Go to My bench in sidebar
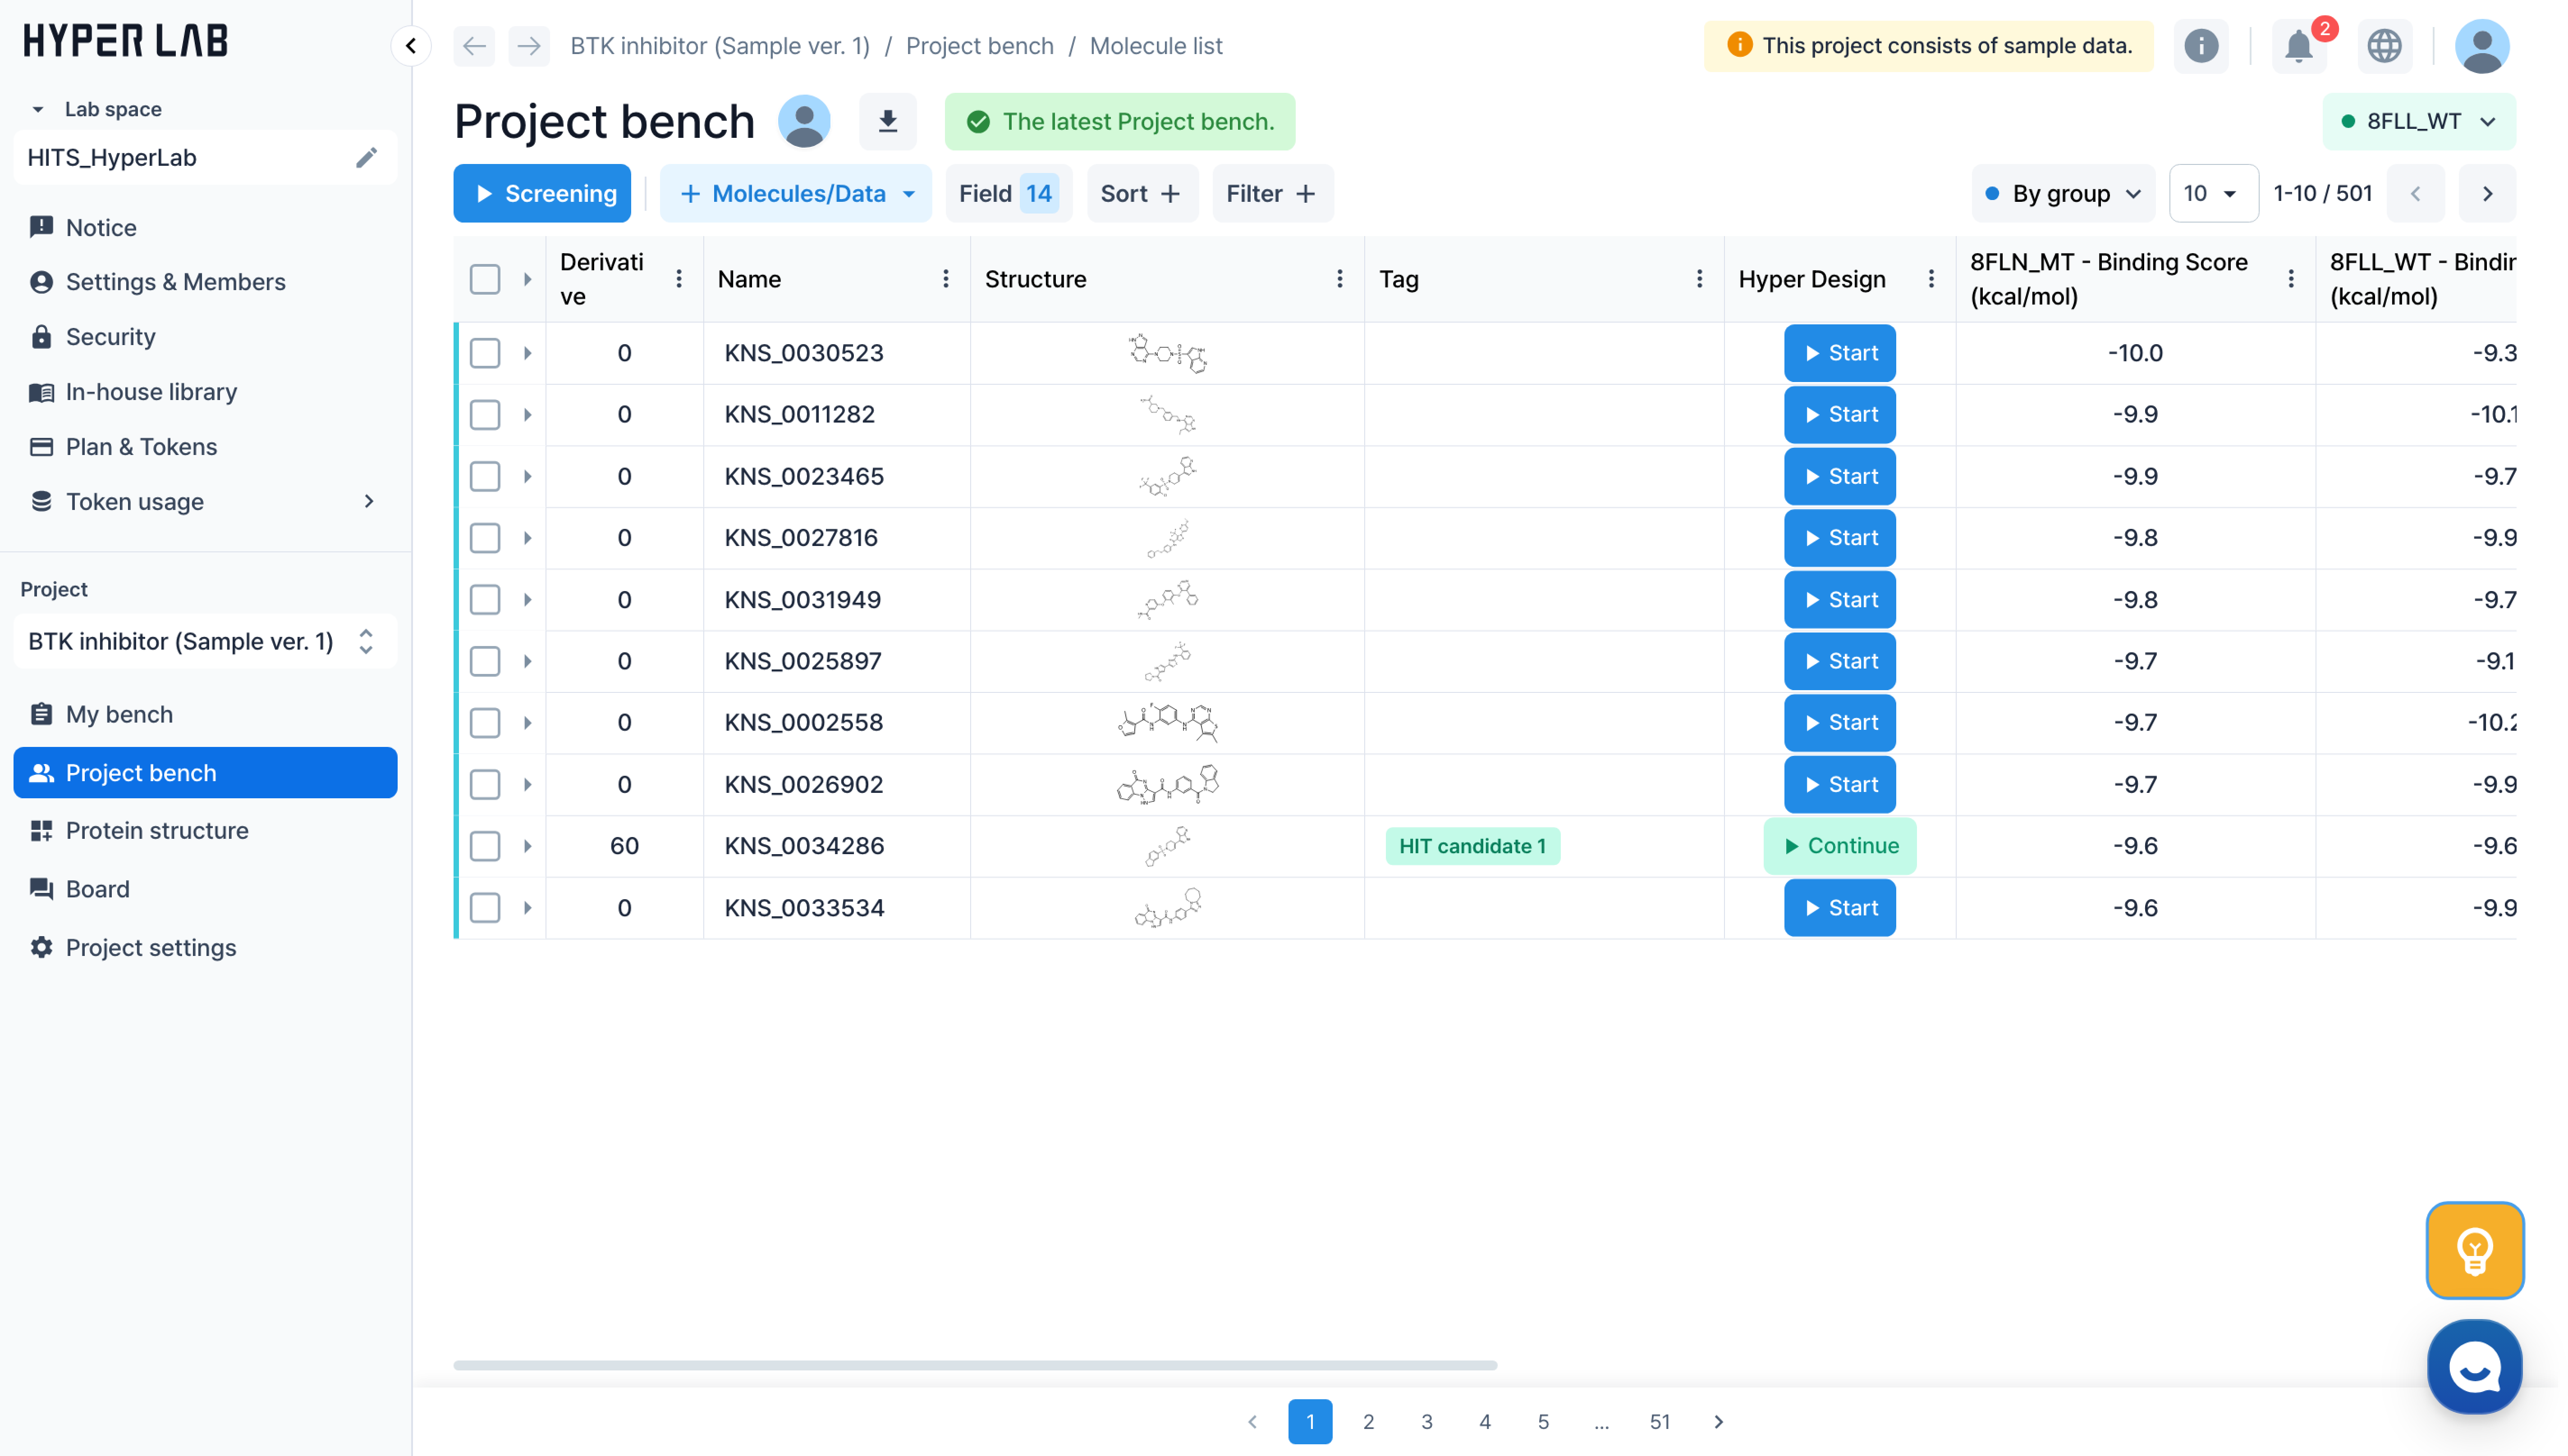2568x1456 pixels. pos(119,714)
